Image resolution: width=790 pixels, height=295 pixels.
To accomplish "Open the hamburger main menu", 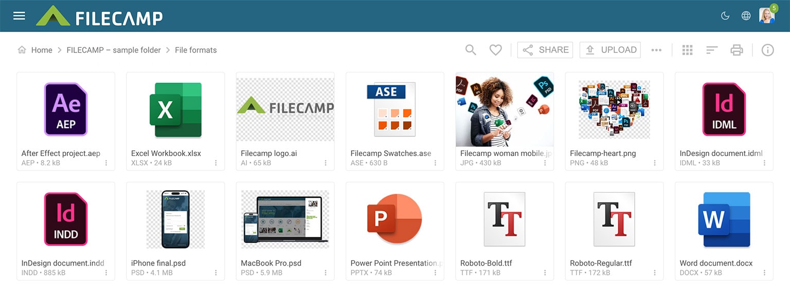I will click(19, 16).
